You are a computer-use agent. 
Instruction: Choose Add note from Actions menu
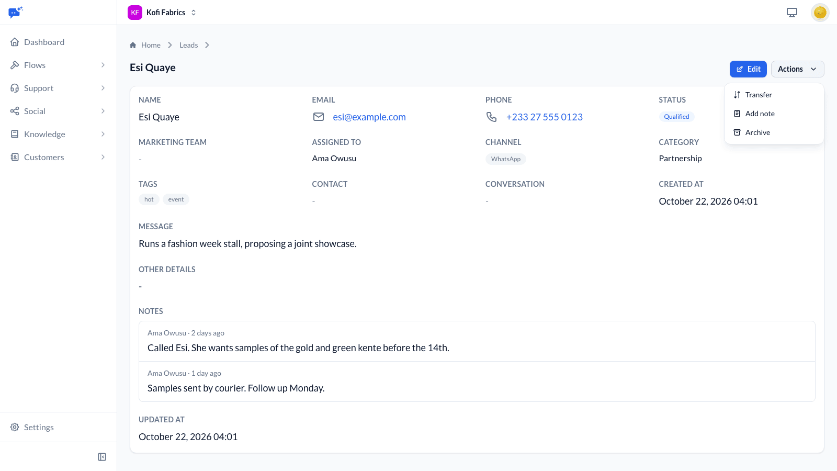(x=774, y=114)
